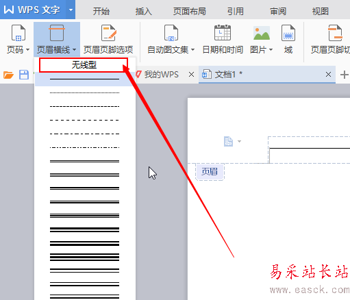Expand the 页眉横线 dropdown arrow
The height and width of the screenshot is (300, 350).
74,49
